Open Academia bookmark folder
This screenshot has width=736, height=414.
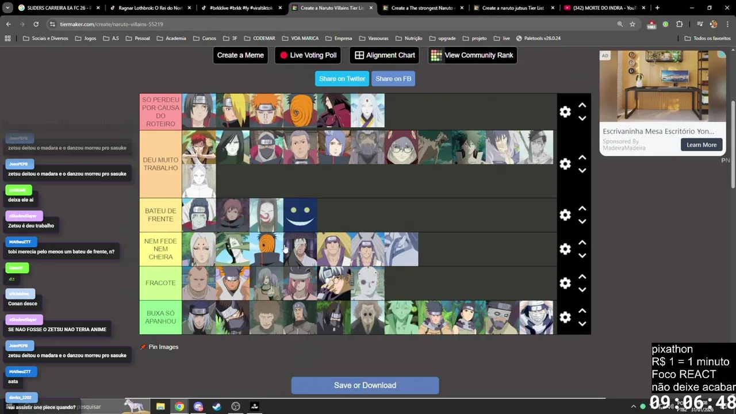pos(171,39)
